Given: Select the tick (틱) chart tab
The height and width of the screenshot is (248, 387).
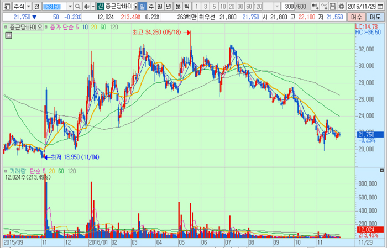Looking at the screenshot, I should (x=187, y=6).
